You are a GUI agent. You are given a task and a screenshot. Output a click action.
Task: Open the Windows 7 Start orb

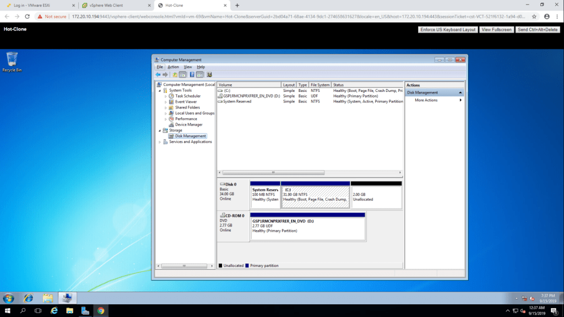pos(9,298)
